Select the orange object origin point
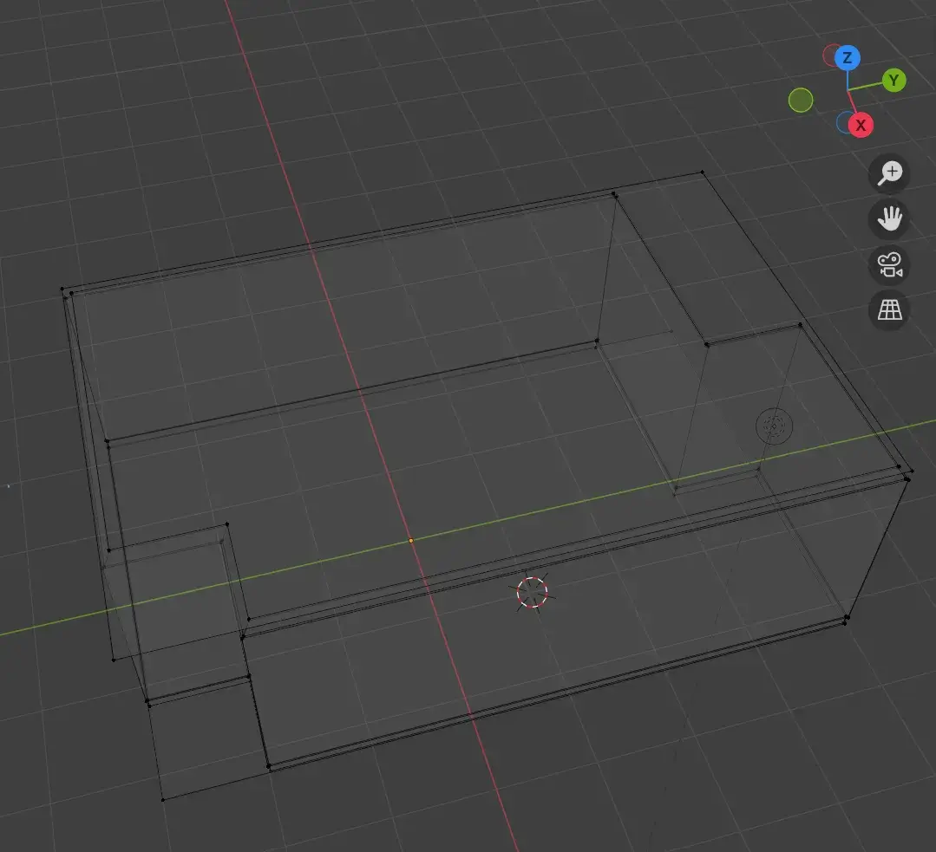 tap(410, 541)
